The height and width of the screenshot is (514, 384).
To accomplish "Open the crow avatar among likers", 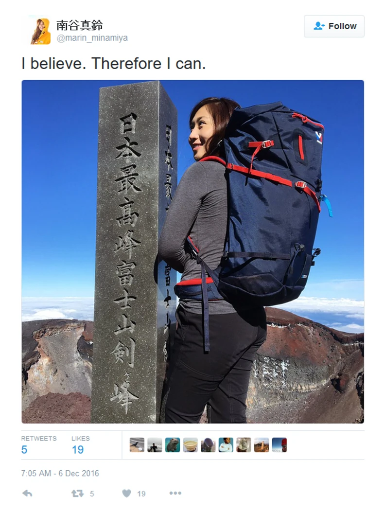I will pyautogui.click(x=137, y=445).
